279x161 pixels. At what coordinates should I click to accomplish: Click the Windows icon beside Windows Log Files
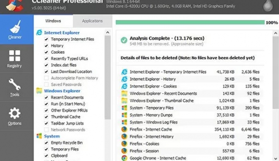124,122
